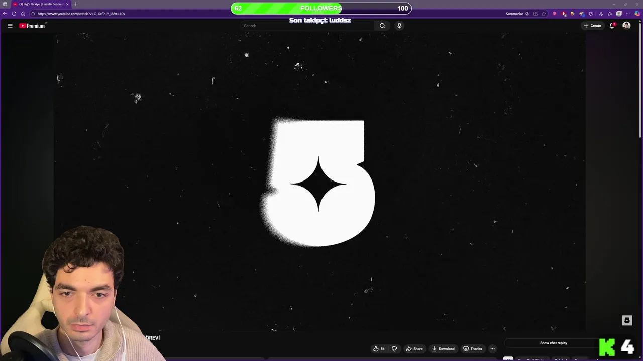The width and height of the screenshot is (643, 361).
Task: Click the browser home icon
Action: pos(23,14)
